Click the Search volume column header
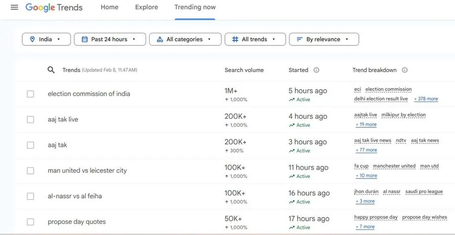The image size is (455, 235). point(244,70)
